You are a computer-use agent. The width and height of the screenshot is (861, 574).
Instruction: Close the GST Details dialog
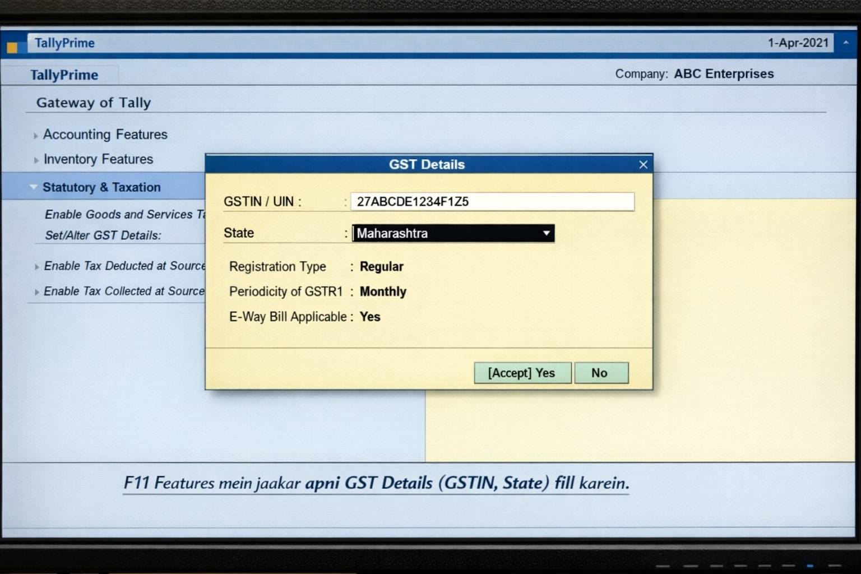tap(643, 164)
